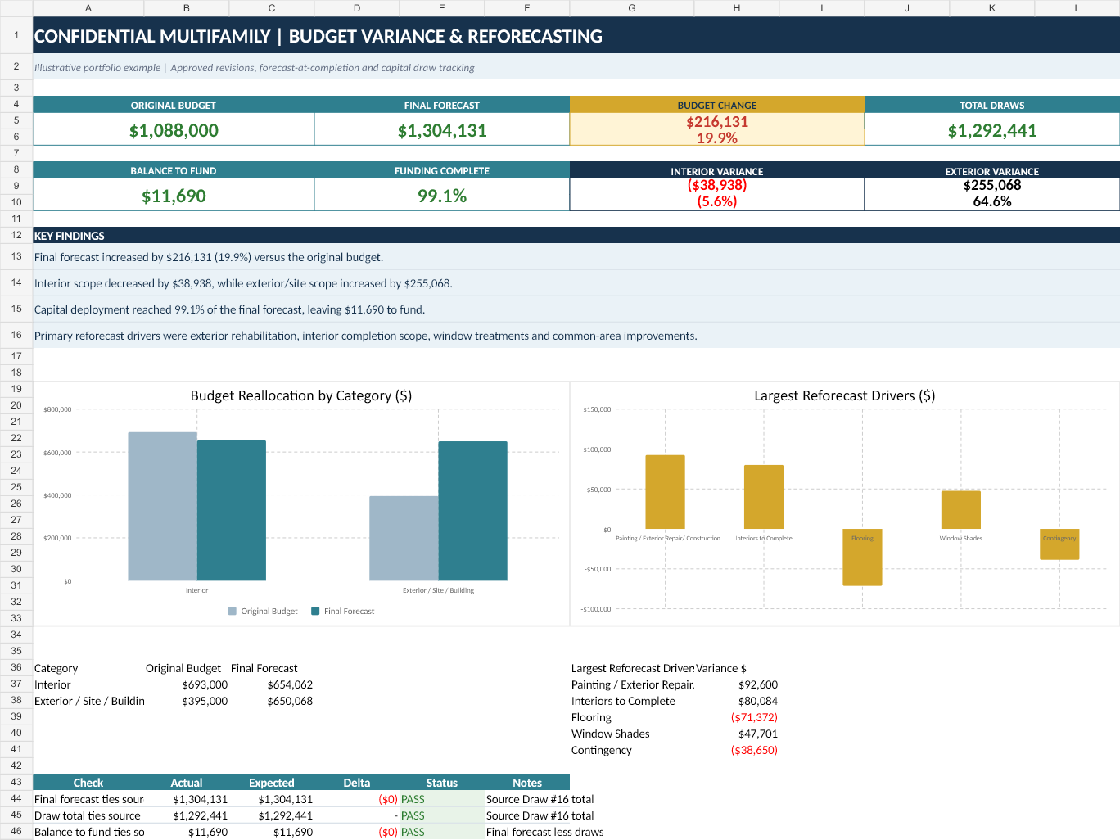Click the Funding Complete value 99.1%
1120x840 pixels.
[x=442, y=196]
